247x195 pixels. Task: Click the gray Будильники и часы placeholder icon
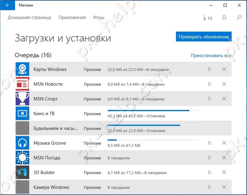[22, 128]
